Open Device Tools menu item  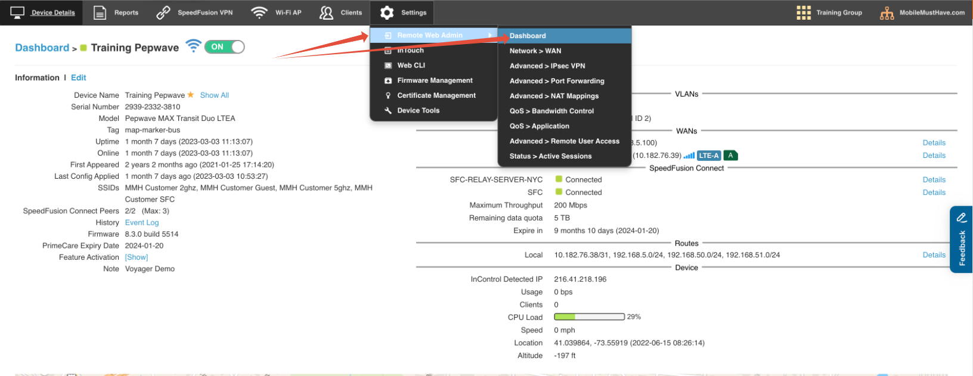433,110
